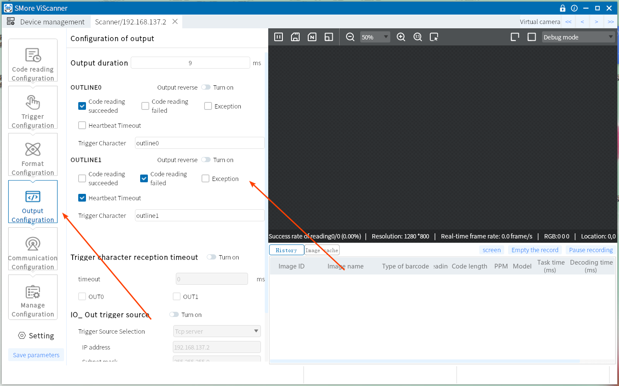
Task: Click the 1:1 actual size zoom icon
Action: (418, 37)
